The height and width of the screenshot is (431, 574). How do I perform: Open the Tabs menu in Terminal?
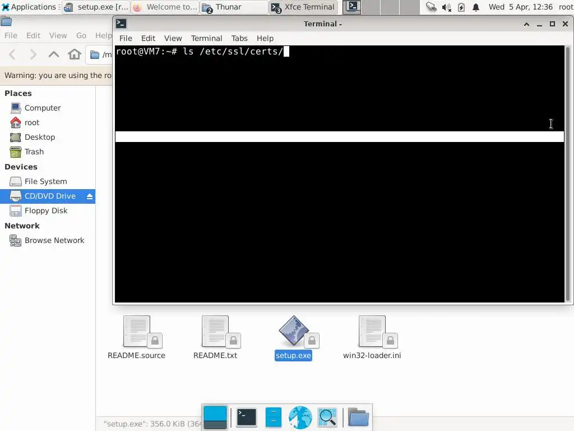(239, 38)
